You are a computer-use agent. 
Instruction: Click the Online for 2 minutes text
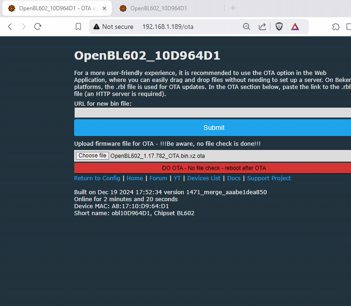click(126, 199)
